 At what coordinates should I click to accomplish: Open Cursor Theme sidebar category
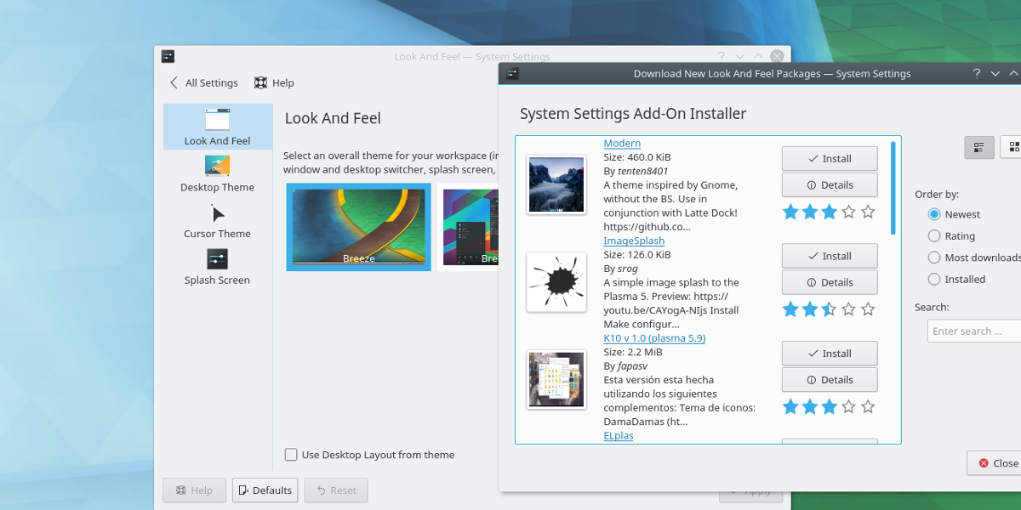click(x=218, y=220)
